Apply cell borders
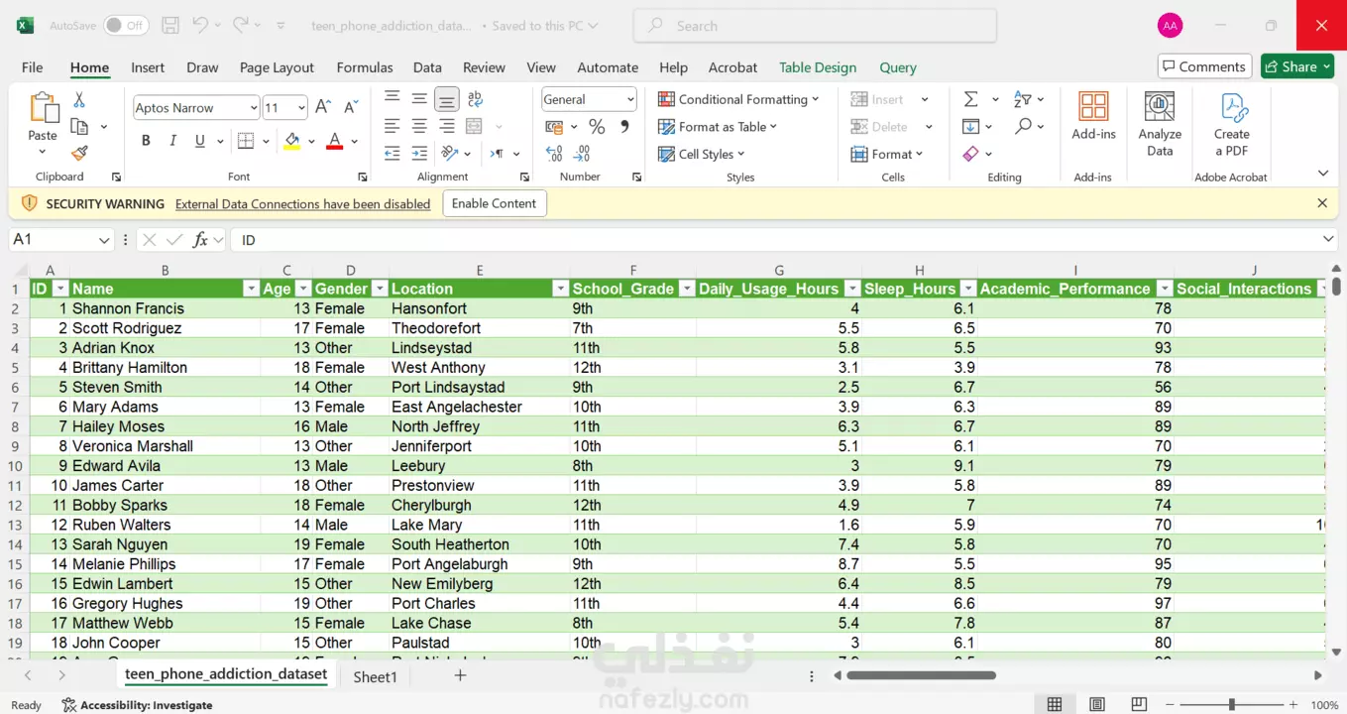This screenshot has width=1347, height=714. click(x=246, y=141)
